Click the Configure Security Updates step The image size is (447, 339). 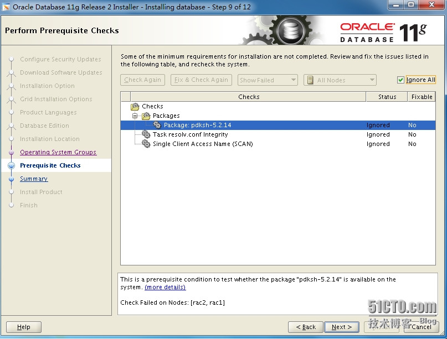[60, 59]
